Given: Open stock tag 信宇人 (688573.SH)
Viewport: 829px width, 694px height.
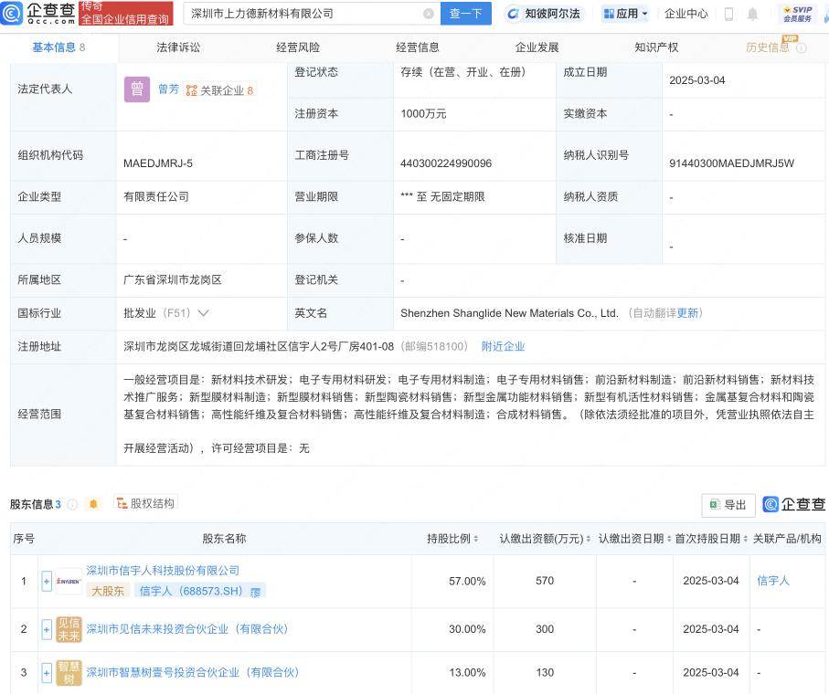Looking at the screenshot, I should 200,591.
